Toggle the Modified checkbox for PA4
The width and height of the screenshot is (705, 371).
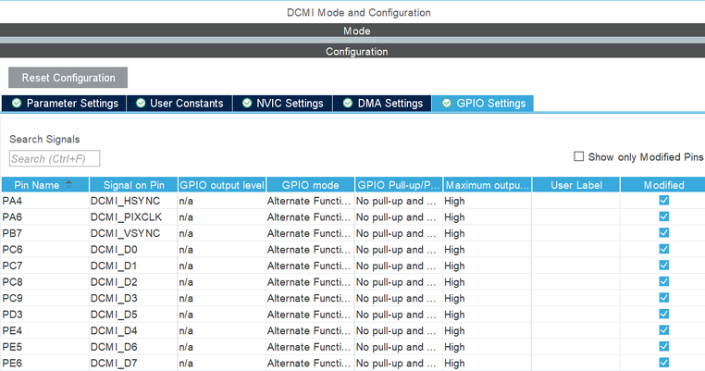663,200
